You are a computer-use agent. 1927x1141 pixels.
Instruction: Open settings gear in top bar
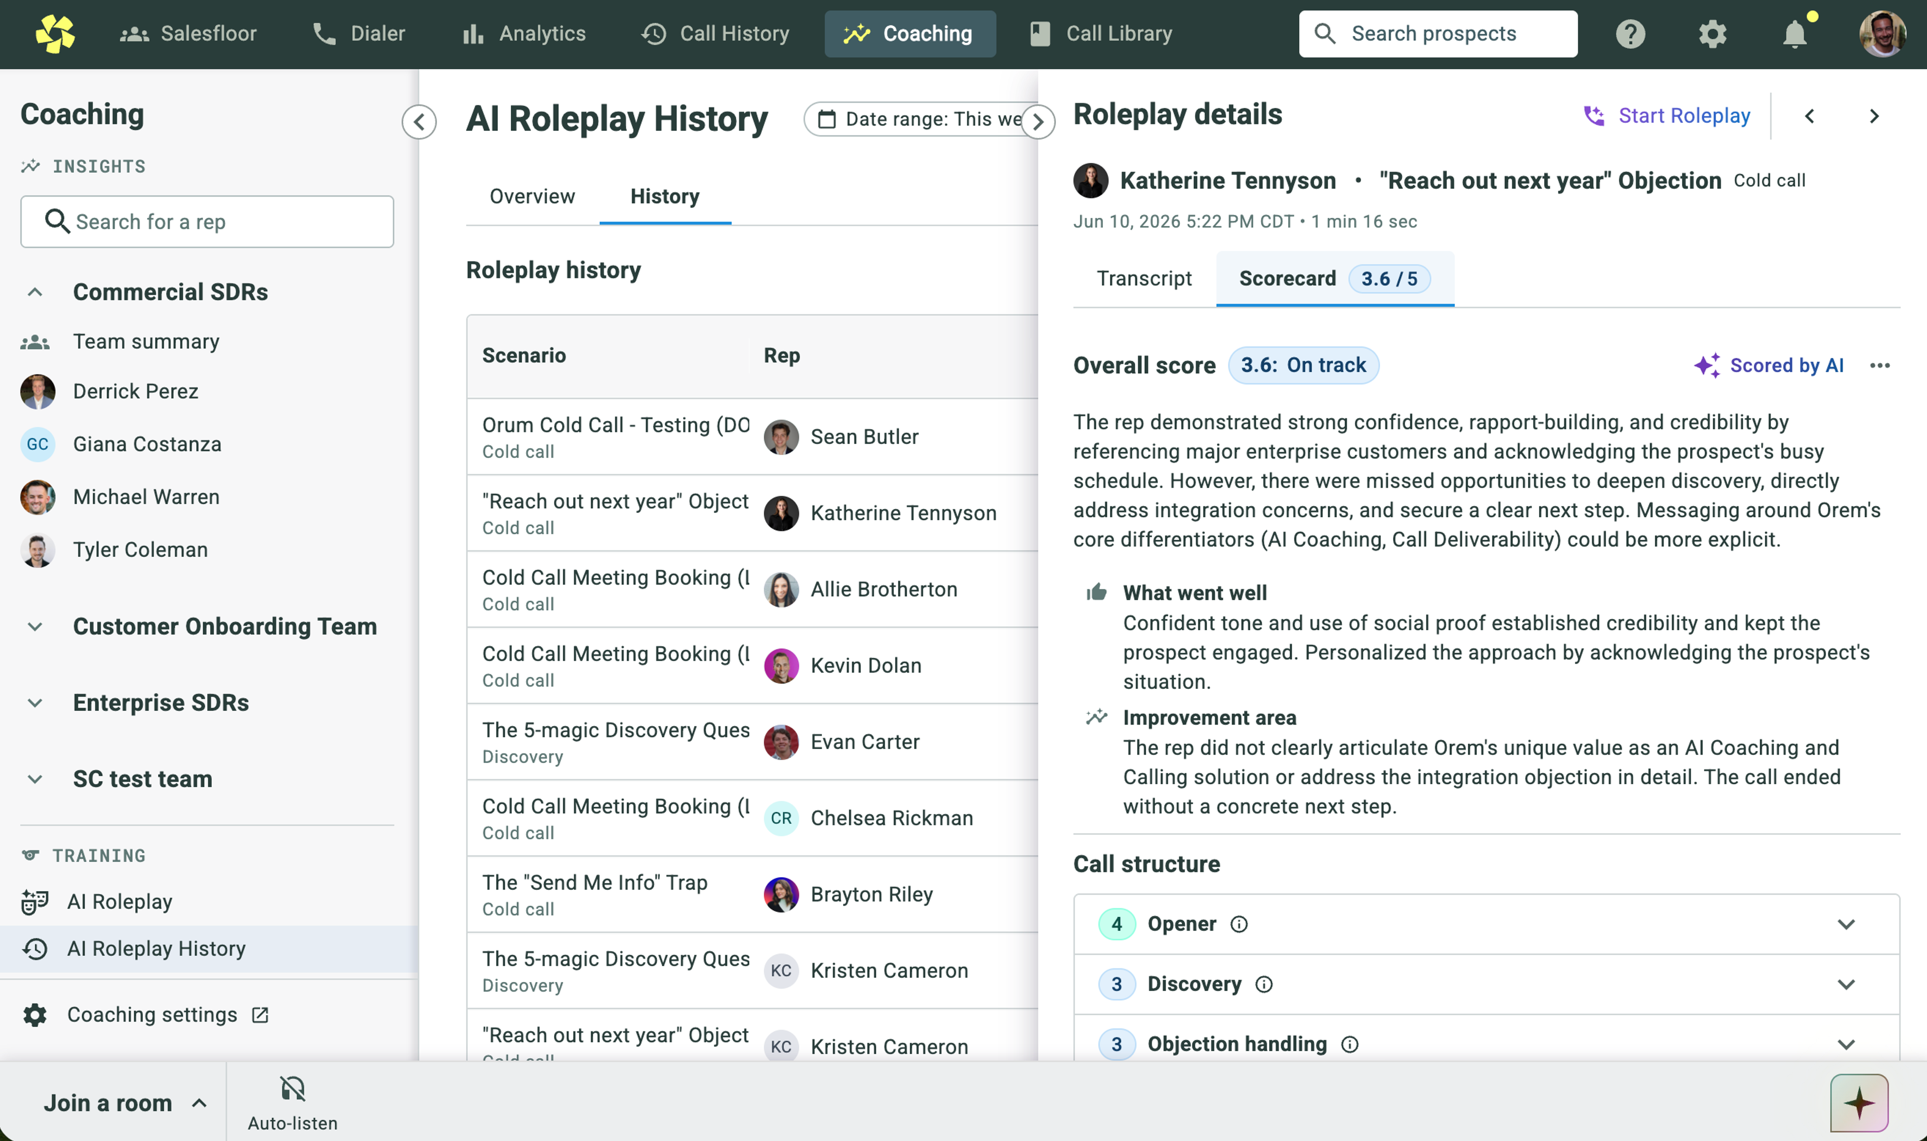[1712, 34]
